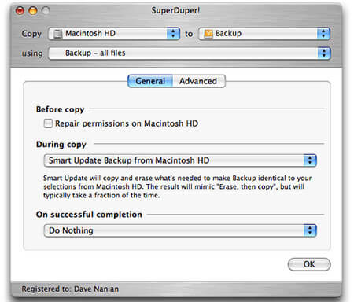Enable Repair permissions on Macintosh HD

(x=48, y=123)
